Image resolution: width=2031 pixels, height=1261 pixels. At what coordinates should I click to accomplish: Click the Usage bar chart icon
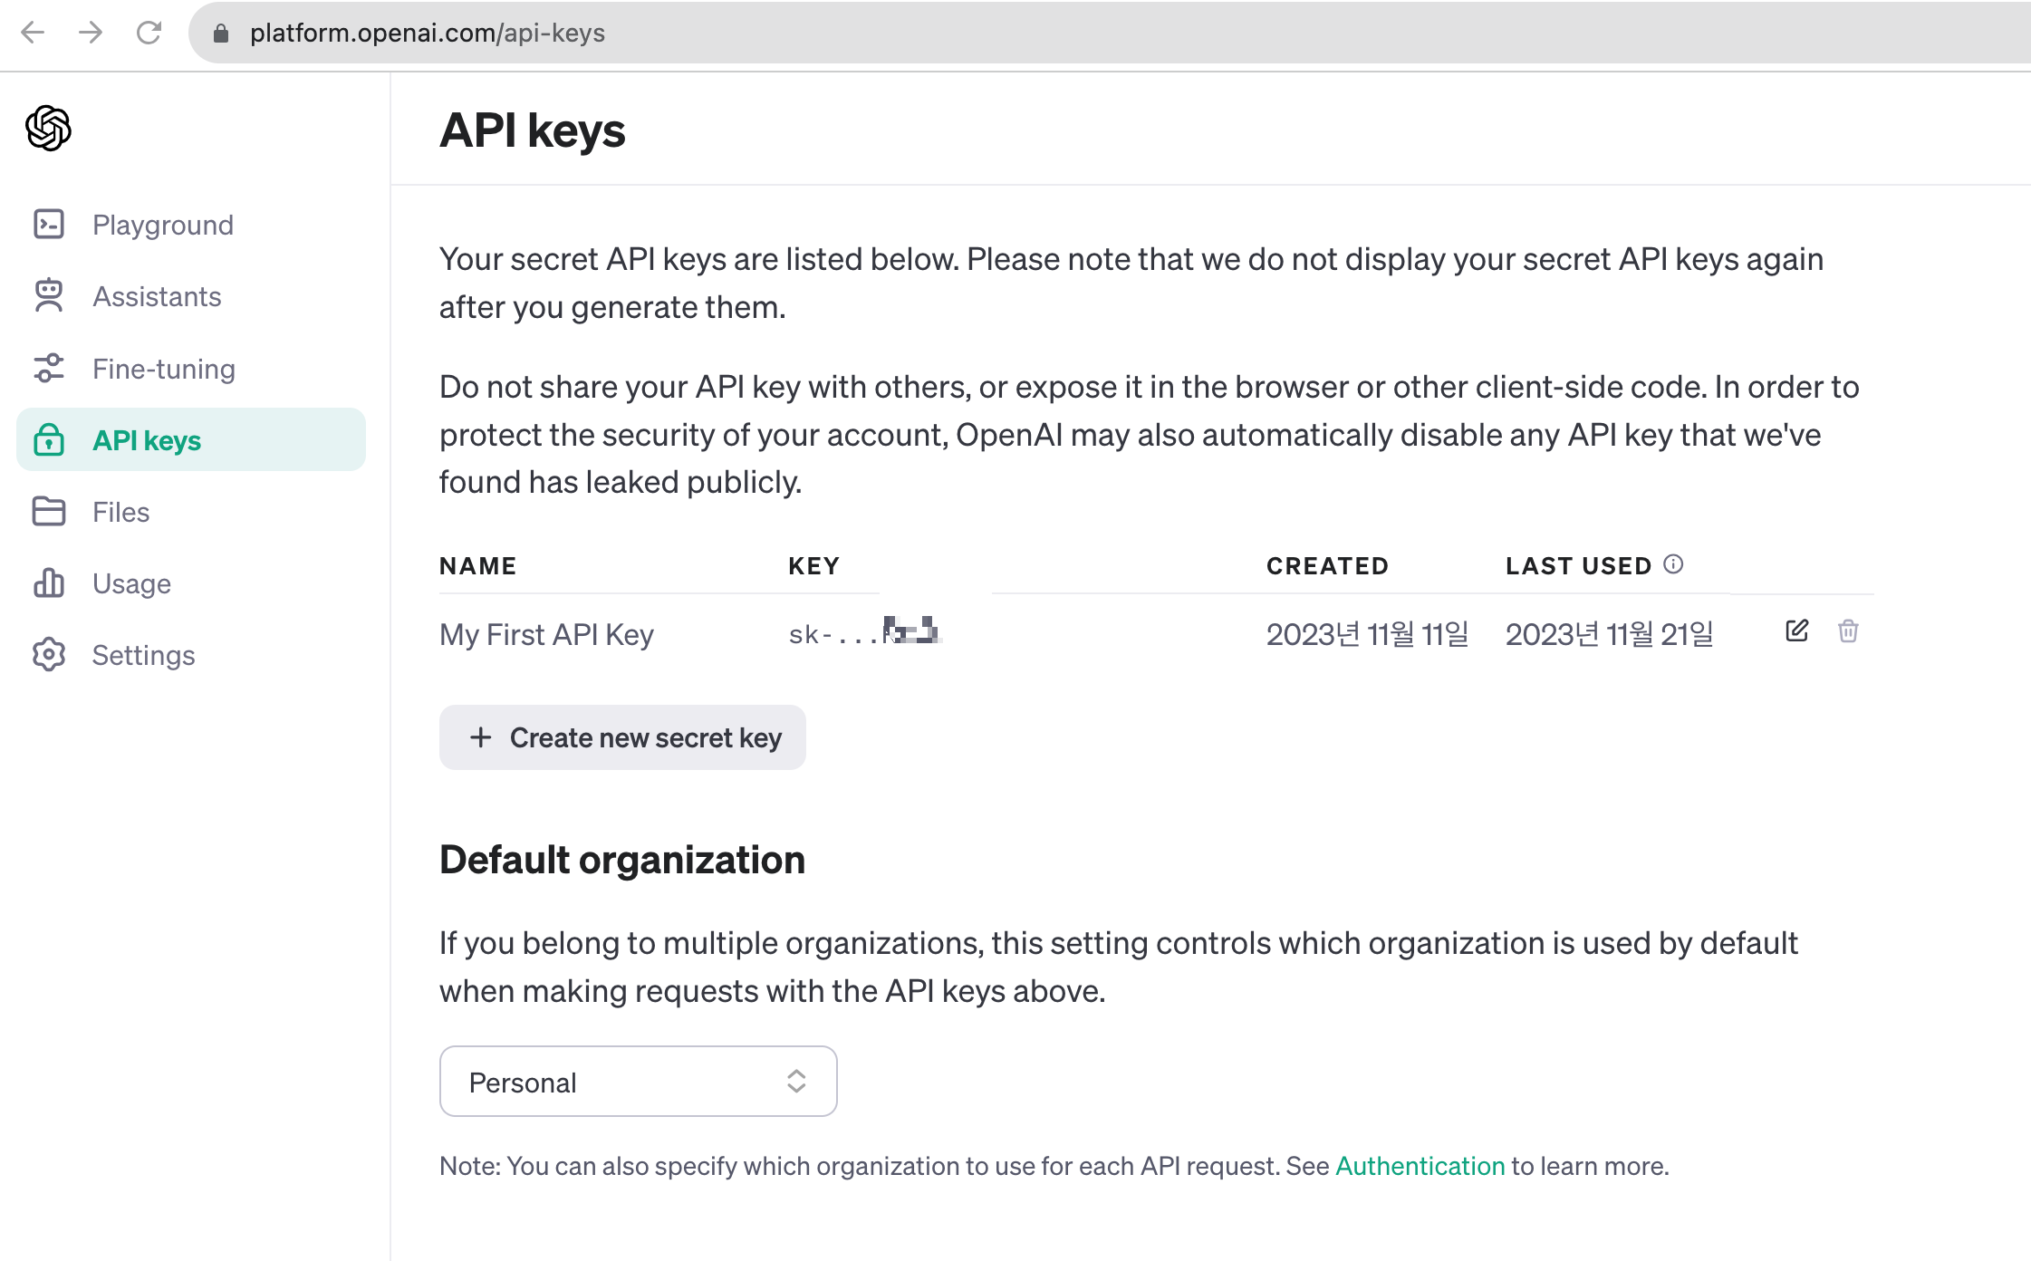tap(49, 583)
